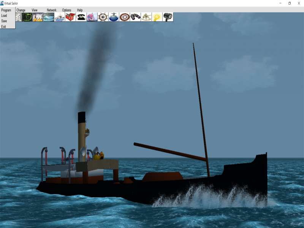Open the red toolbox icon
This screenshot has width=304, height=228.
click(70, 17)
